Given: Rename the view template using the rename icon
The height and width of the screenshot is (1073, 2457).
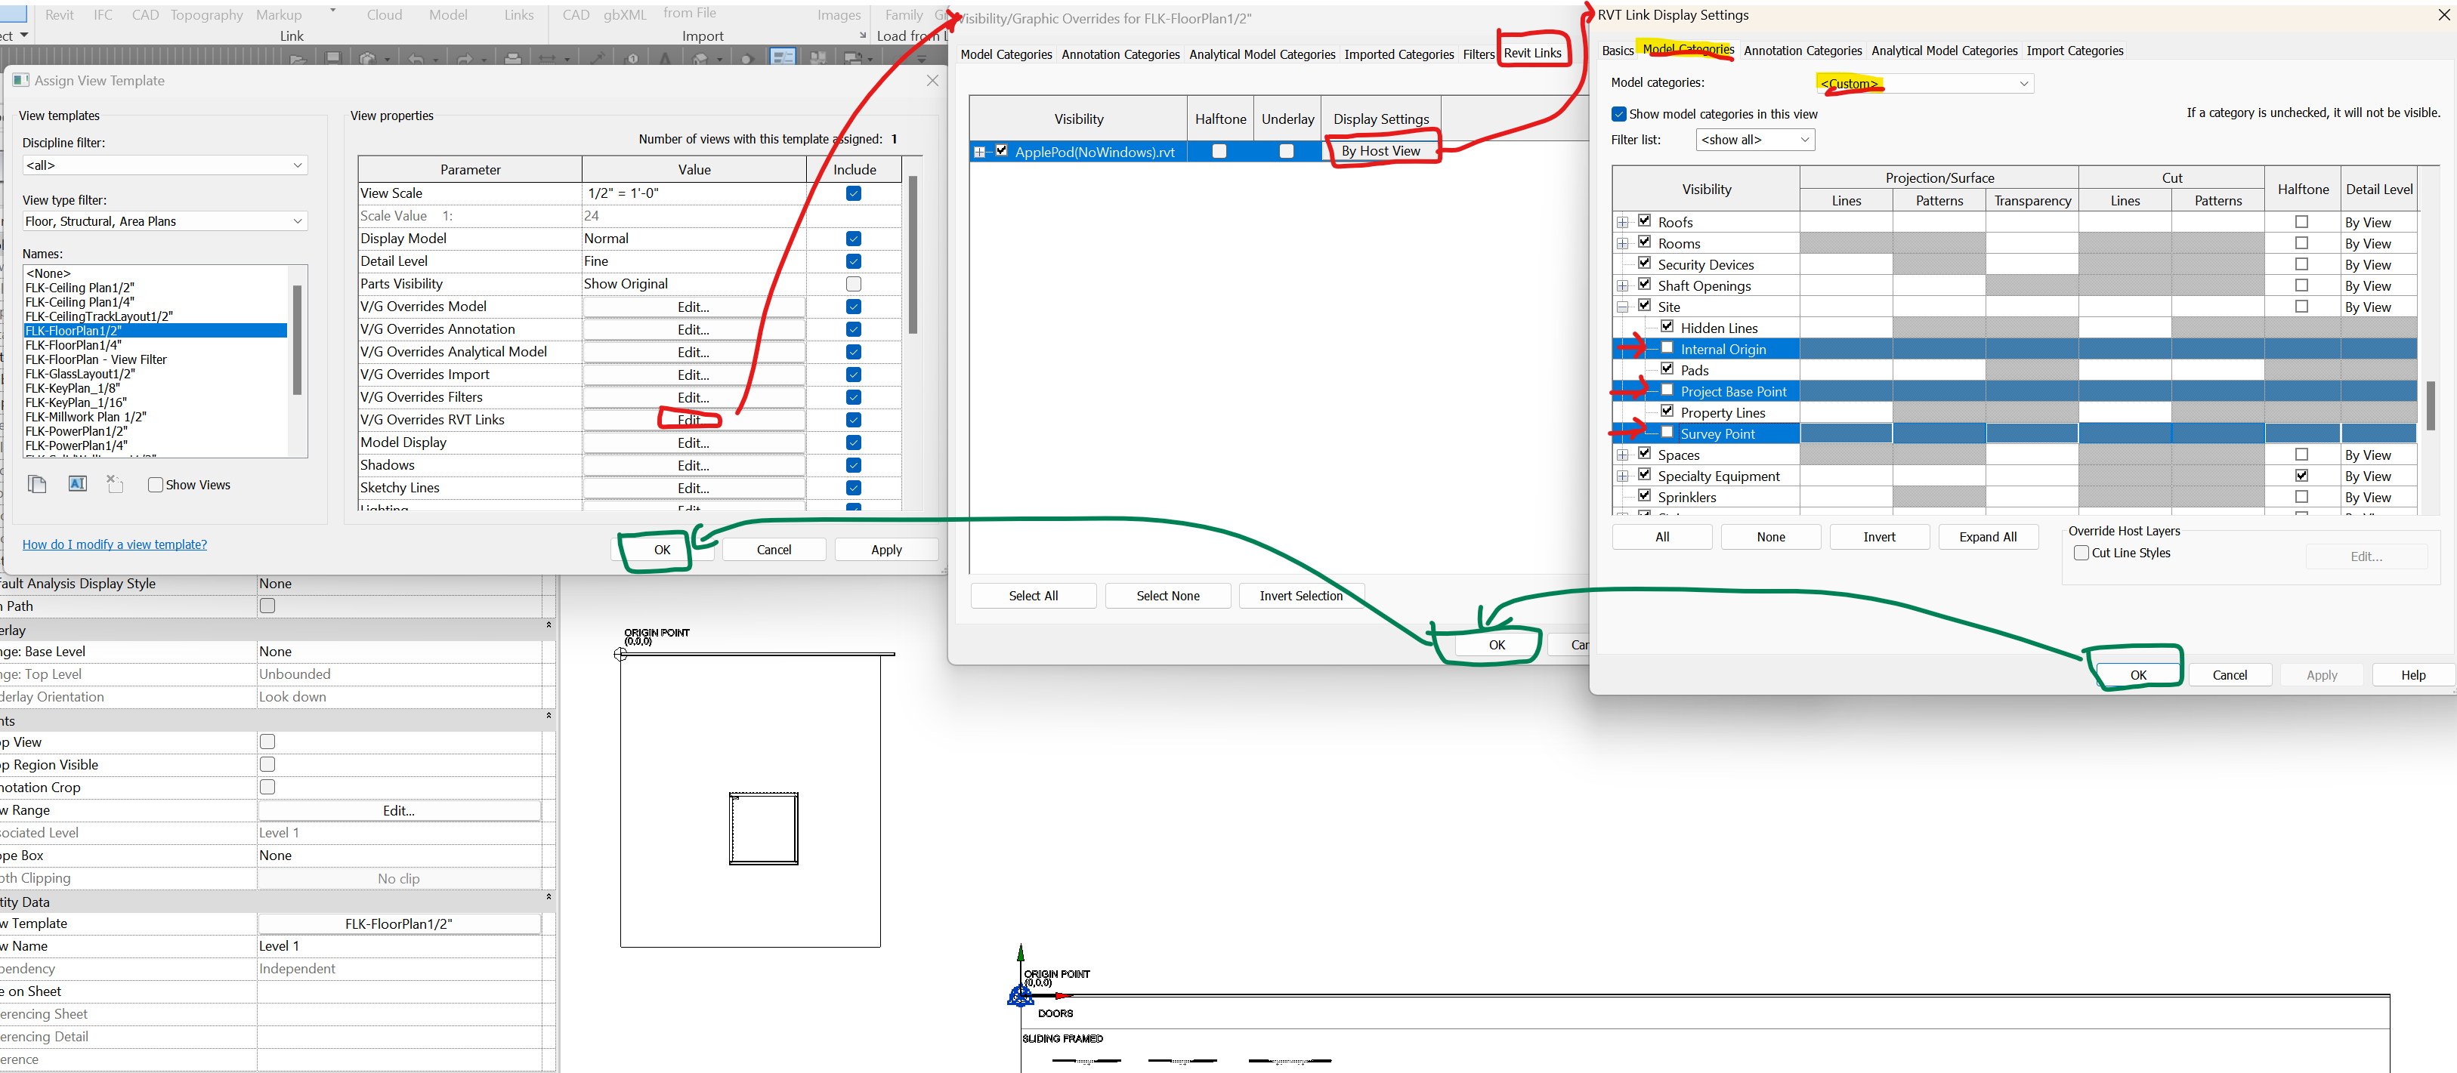Looking at the screenshot, I should click(77, 484).
